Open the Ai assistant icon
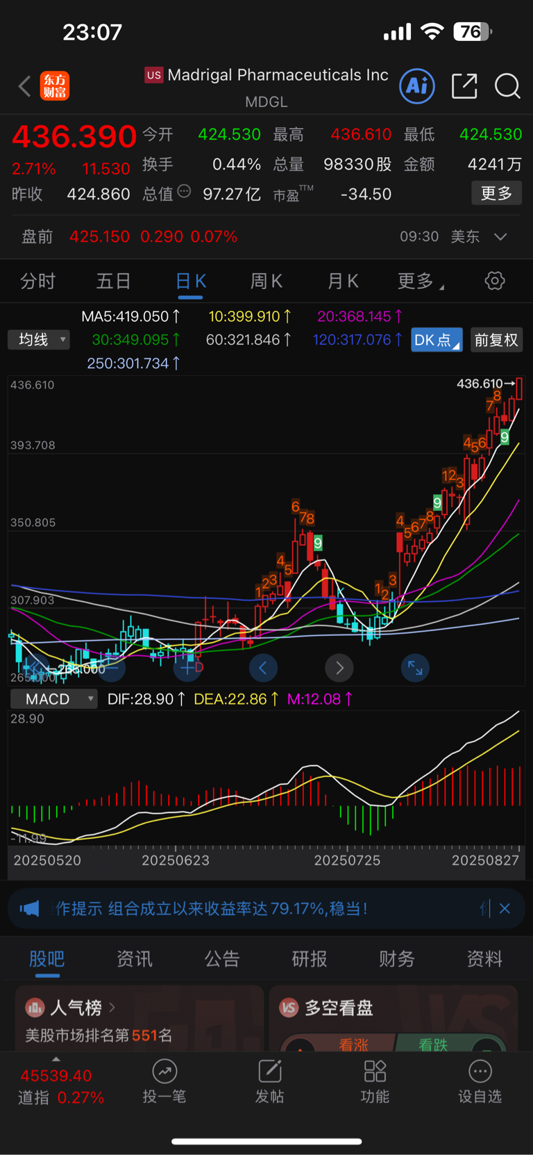 pos(417,86)
